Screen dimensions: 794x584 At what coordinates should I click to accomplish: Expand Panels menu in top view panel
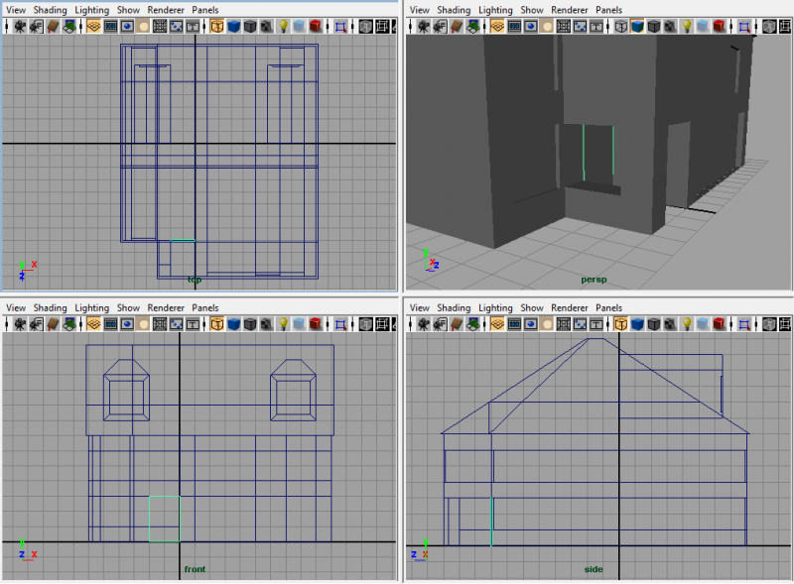204,10
